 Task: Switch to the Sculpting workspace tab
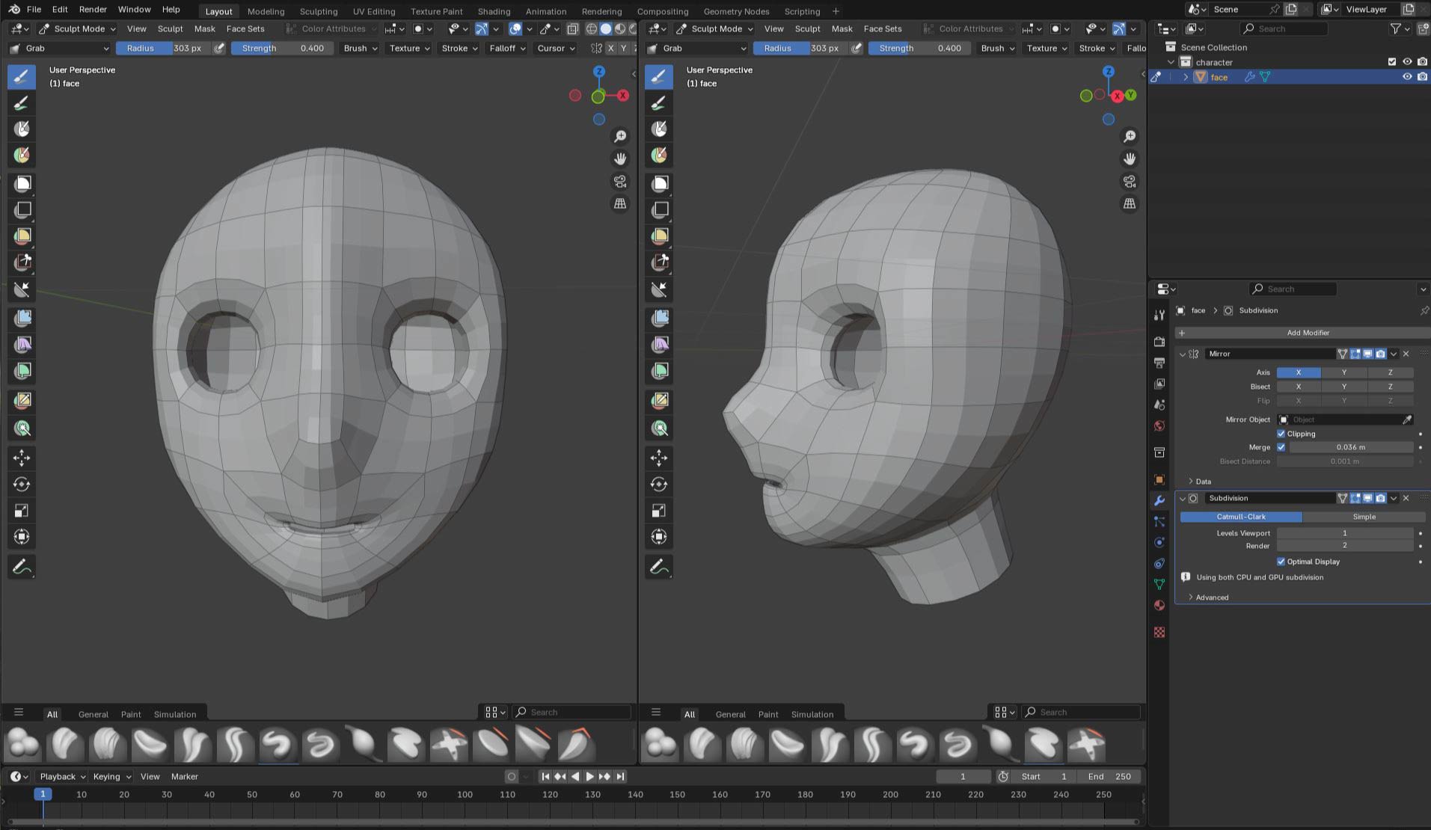318,11
